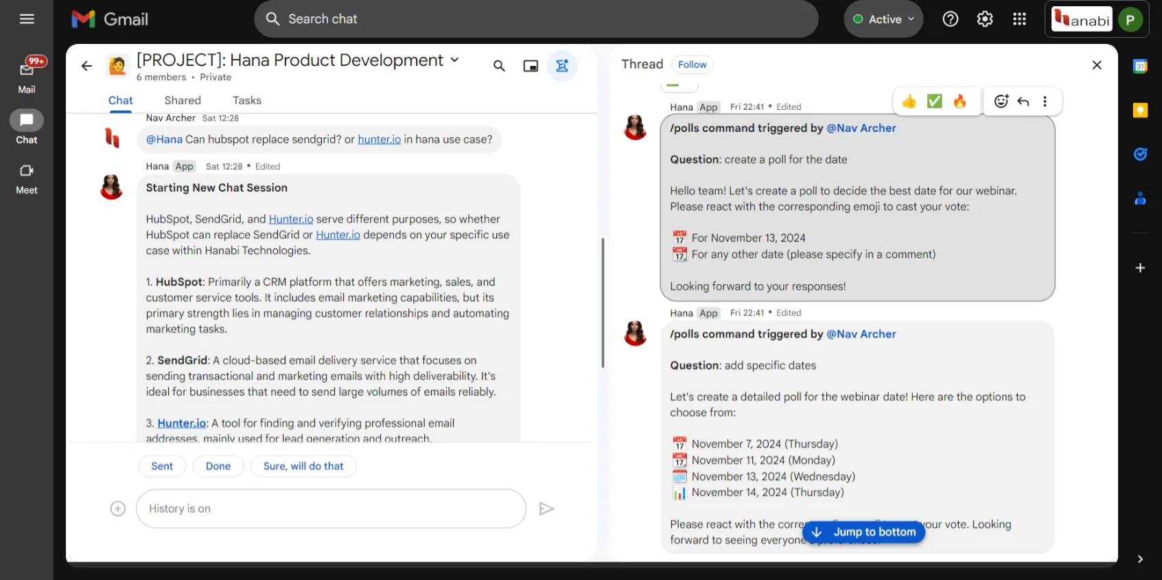Switch to the Chat tab

click(x=120, y=100)
